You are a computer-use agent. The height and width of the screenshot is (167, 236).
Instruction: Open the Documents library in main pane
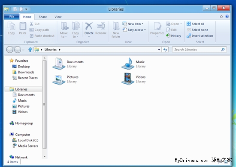pyautogui.click(x=68, y=64)
